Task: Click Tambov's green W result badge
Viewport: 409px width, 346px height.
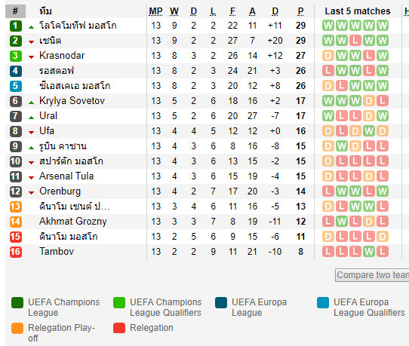Action: point(369,252)
